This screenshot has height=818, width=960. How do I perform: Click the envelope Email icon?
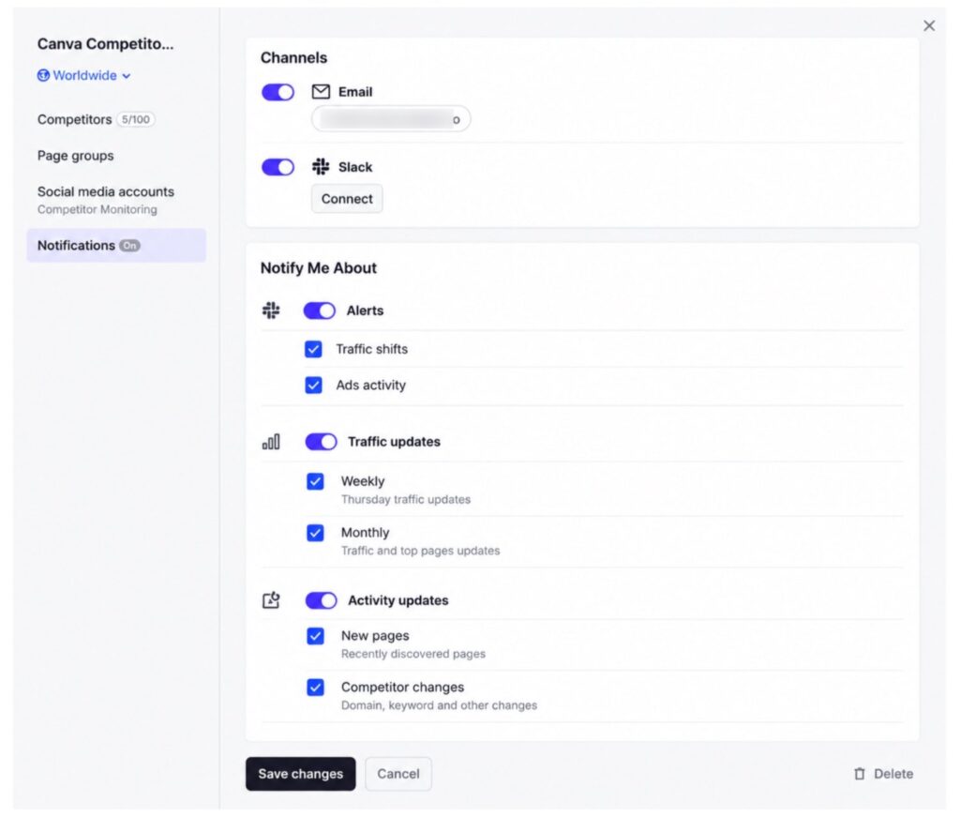tap(321, 92)
